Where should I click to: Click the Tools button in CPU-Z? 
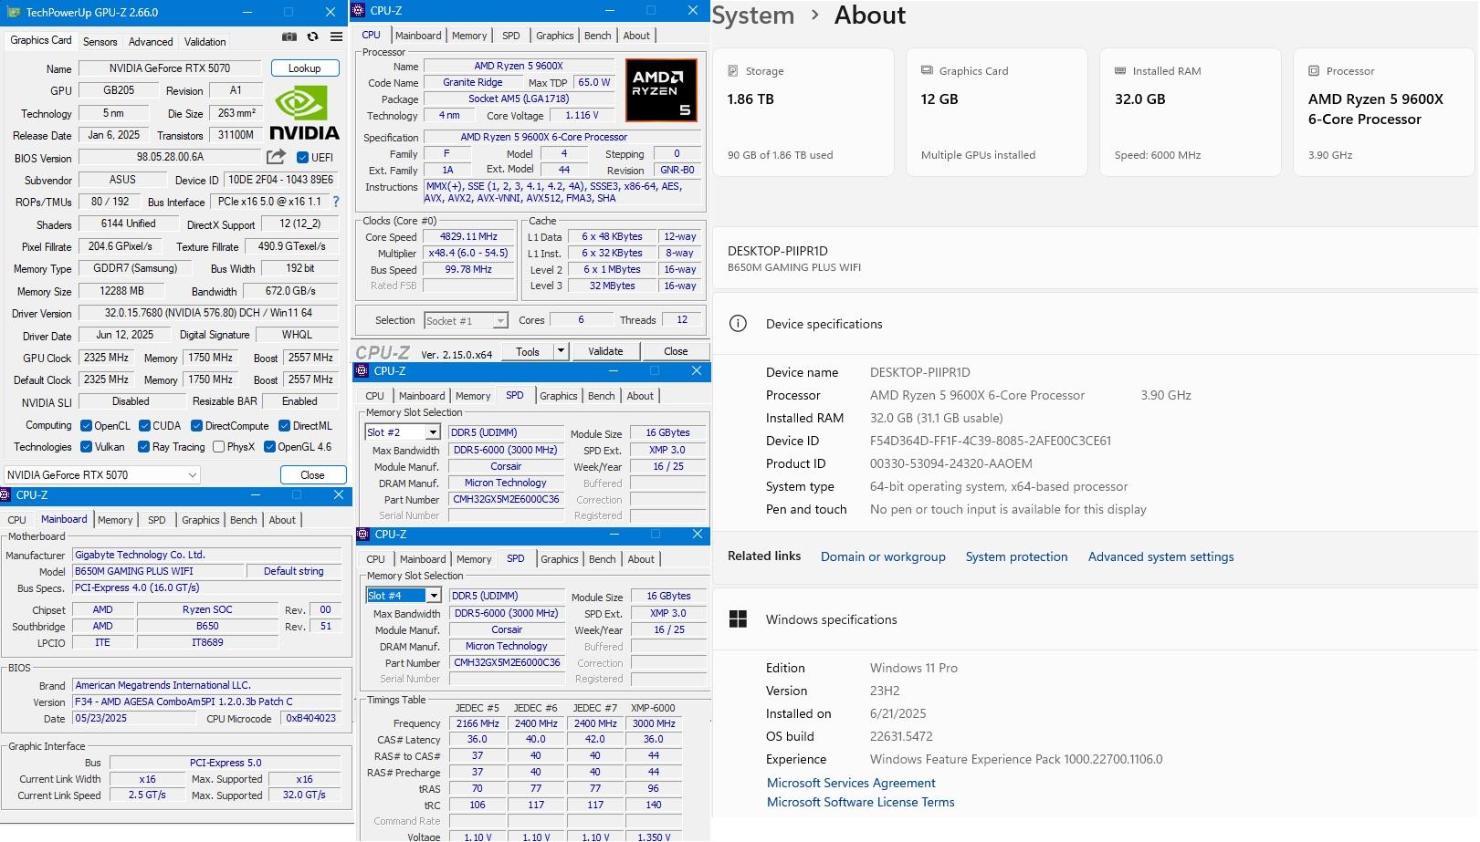tap(528, 351)
